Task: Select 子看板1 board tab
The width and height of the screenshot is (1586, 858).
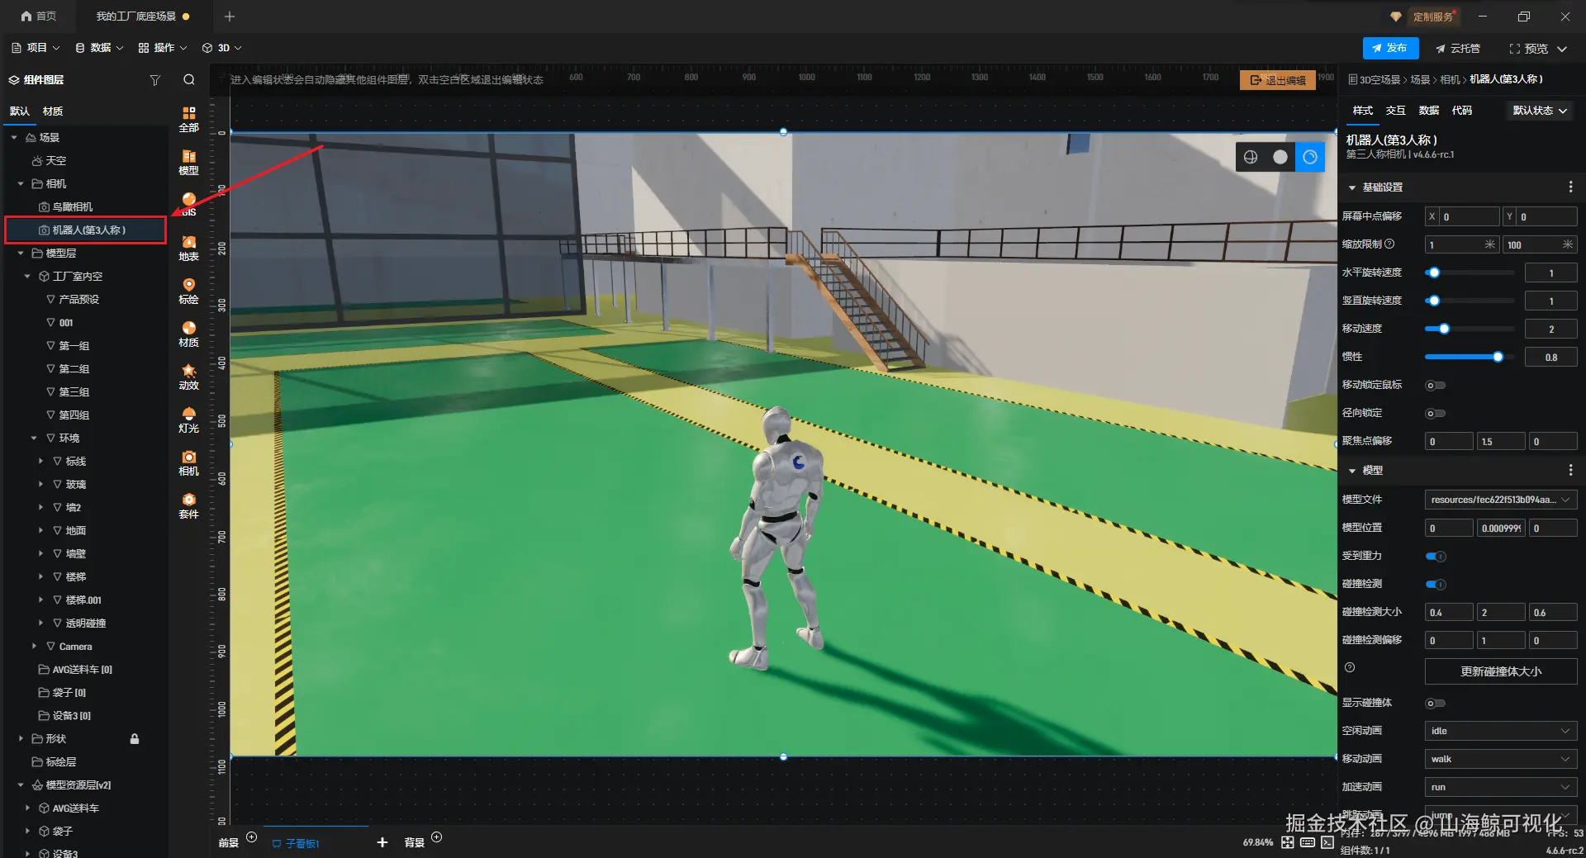Action: point(296,843)
